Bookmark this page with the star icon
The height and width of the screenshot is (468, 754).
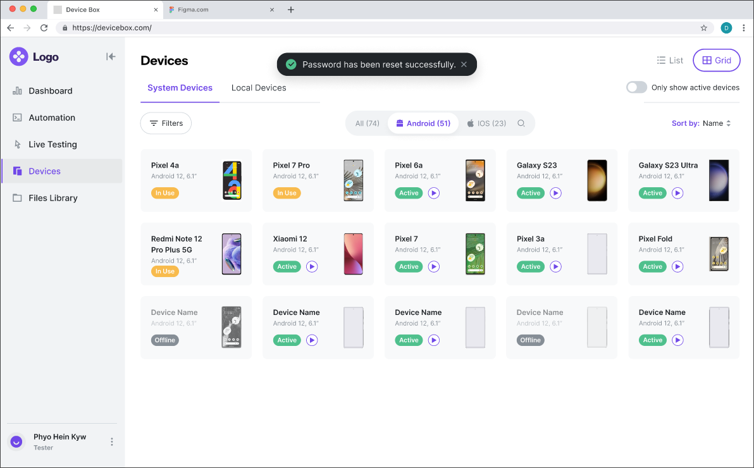pyautogui.click(x=703, y=28)
